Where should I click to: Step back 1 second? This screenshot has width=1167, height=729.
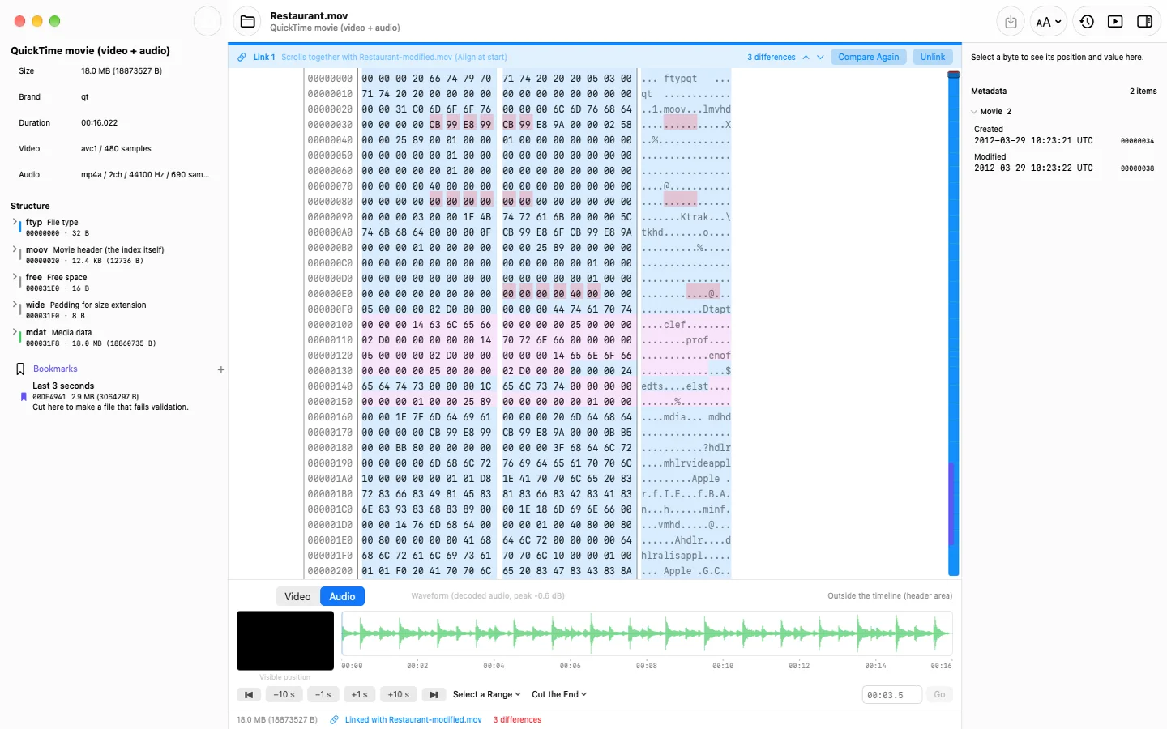point(323,694)
